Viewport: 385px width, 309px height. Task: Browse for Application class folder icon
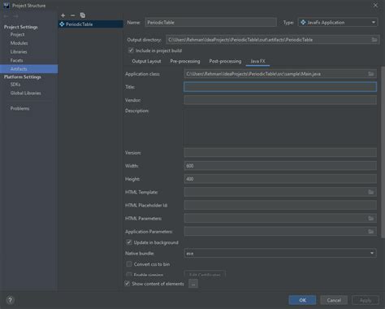pos(371,74)
